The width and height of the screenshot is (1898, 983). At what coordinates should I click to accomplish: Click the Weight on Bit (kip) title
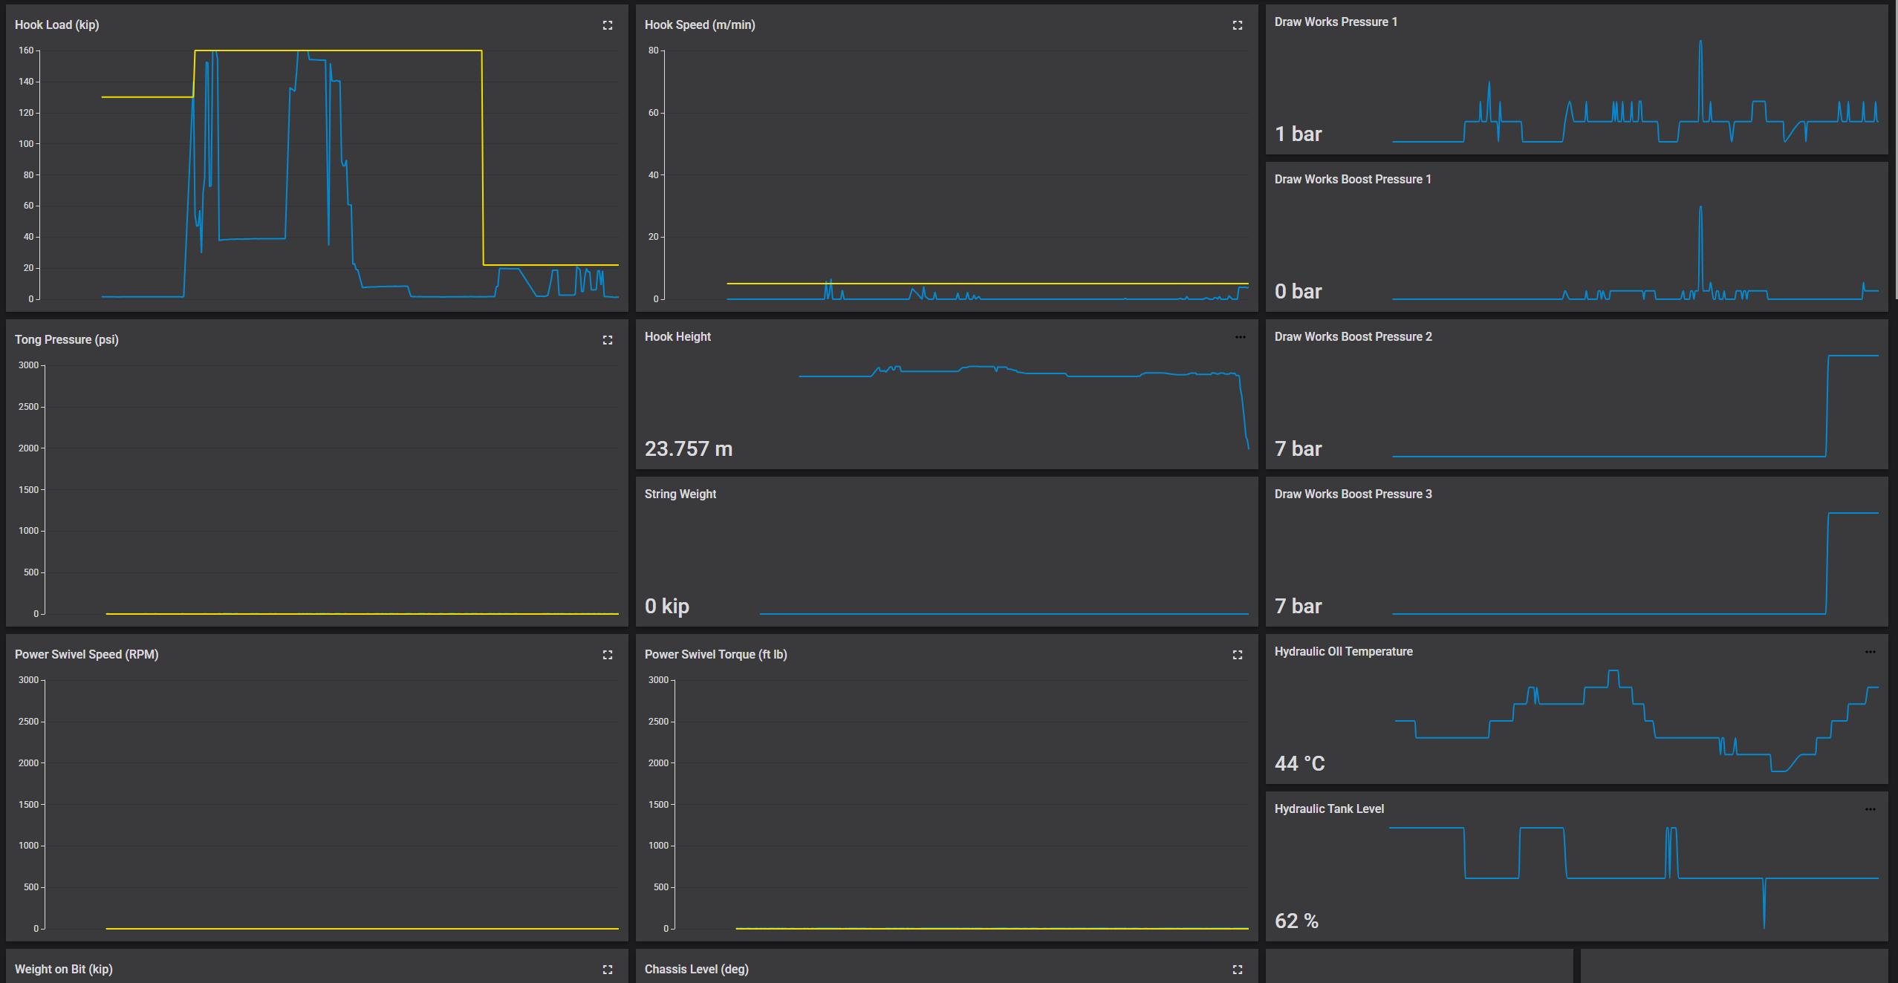[64, 970]
